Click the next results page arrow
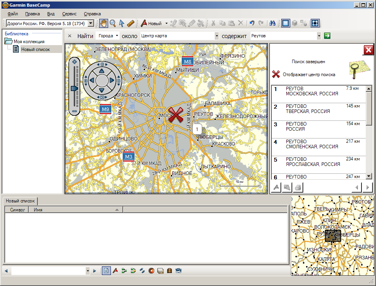 pyautogui.click(x=368, y=187)
